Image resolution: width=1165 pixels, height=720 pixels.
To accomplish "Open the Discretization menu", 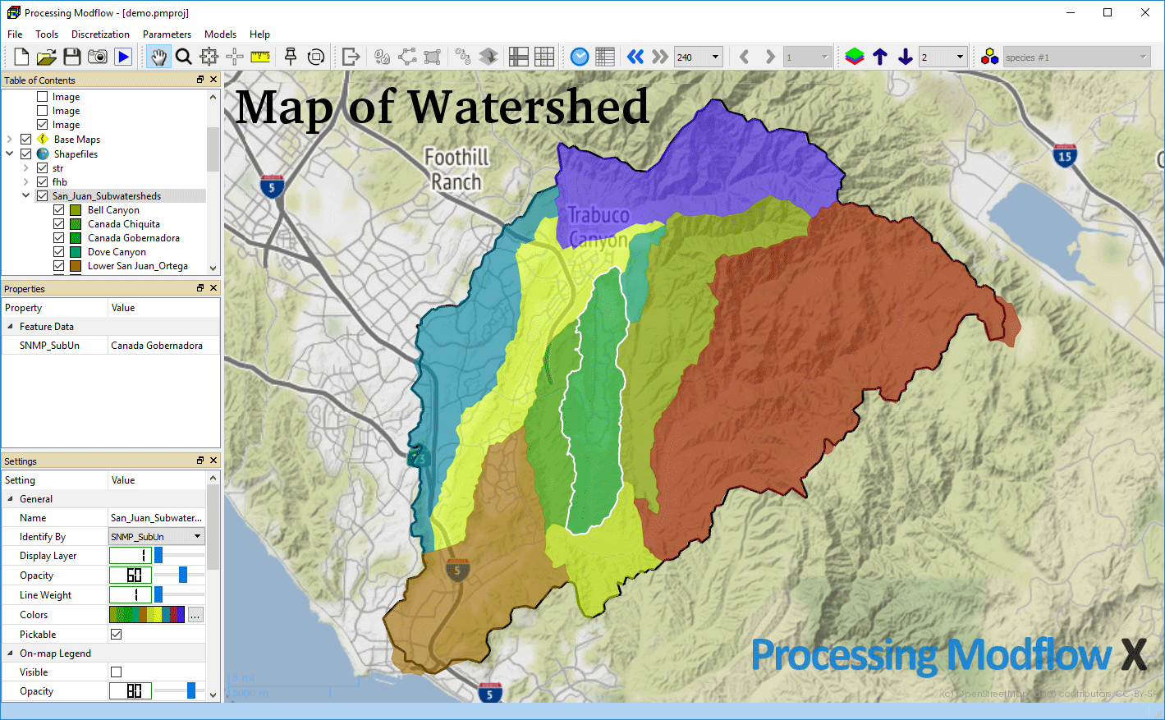I will (x=100, y=34).
